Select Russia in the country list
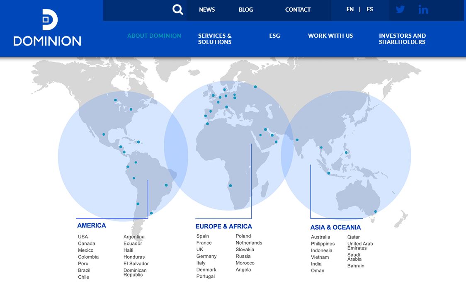The height and width of the screenshot is (291, 466). point(243,256)
